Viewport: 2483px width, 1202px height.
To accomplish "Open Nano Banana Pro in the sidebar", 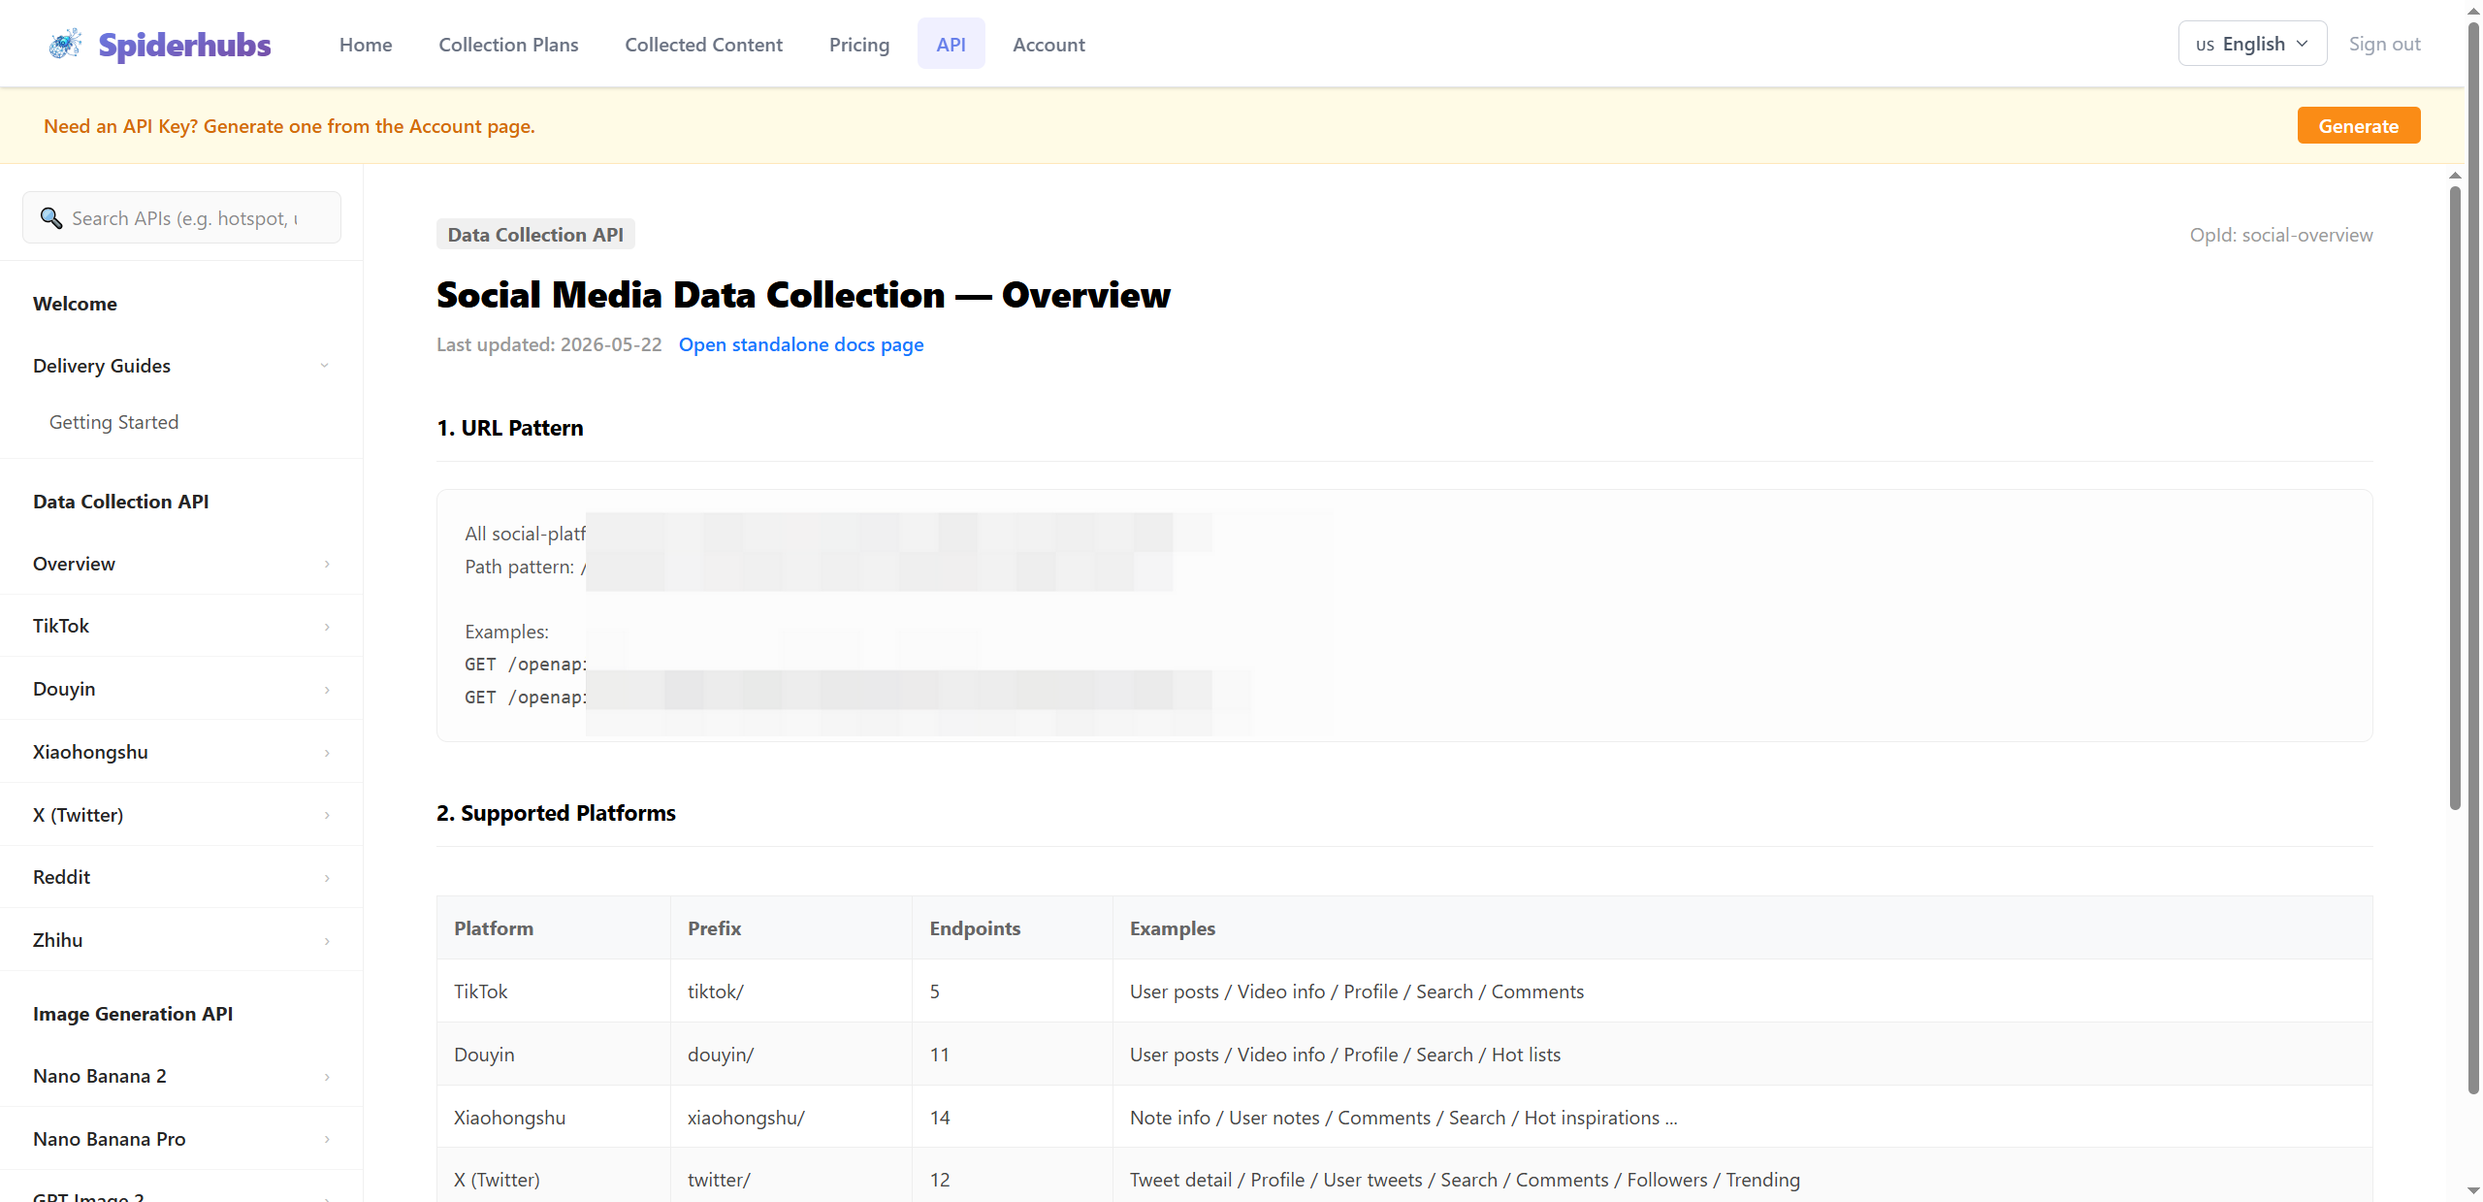I will point(109,1139).
